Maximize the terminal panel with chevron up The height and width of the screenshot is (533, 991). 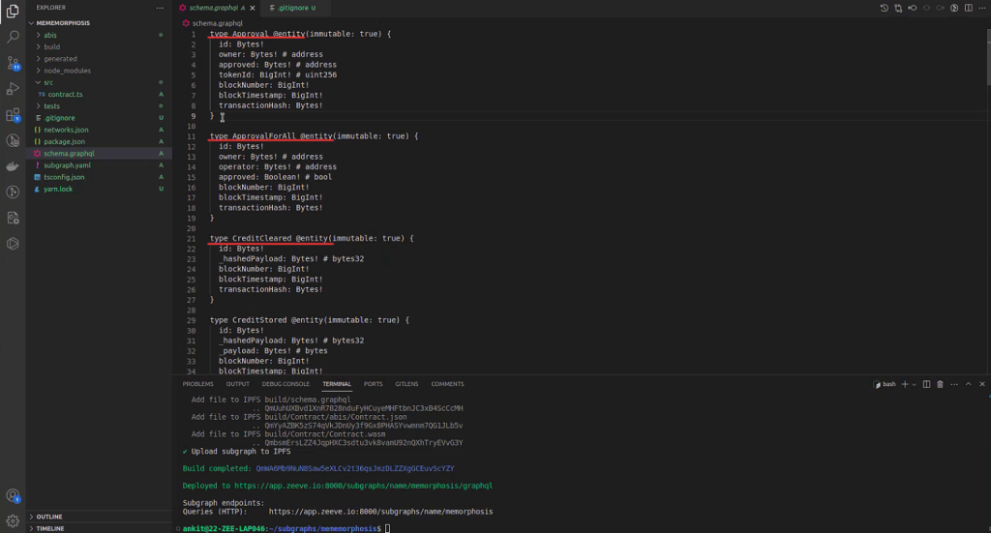[968, 384]
